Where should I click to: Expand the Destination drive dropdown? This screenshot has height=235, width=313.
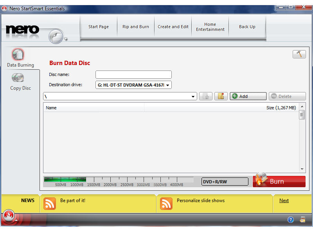pyautogui.click(x=168, y=85)
